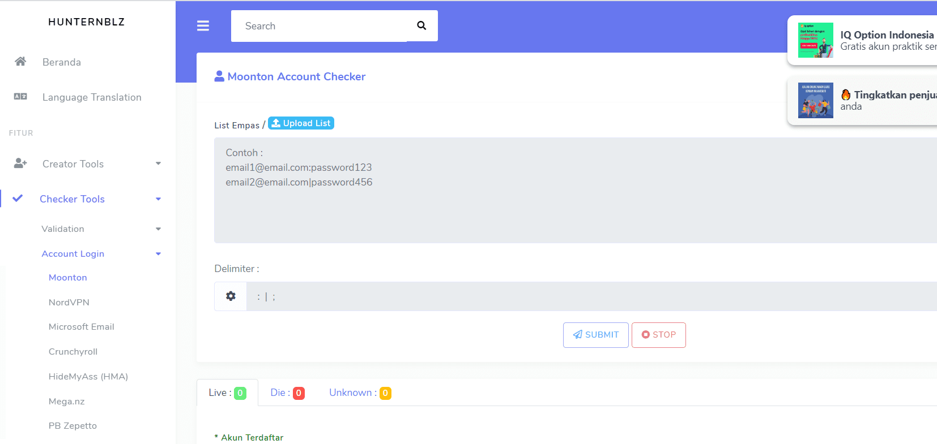Open the Beranda page
Viewport: 937px width, 444px height.
point(62,62)
